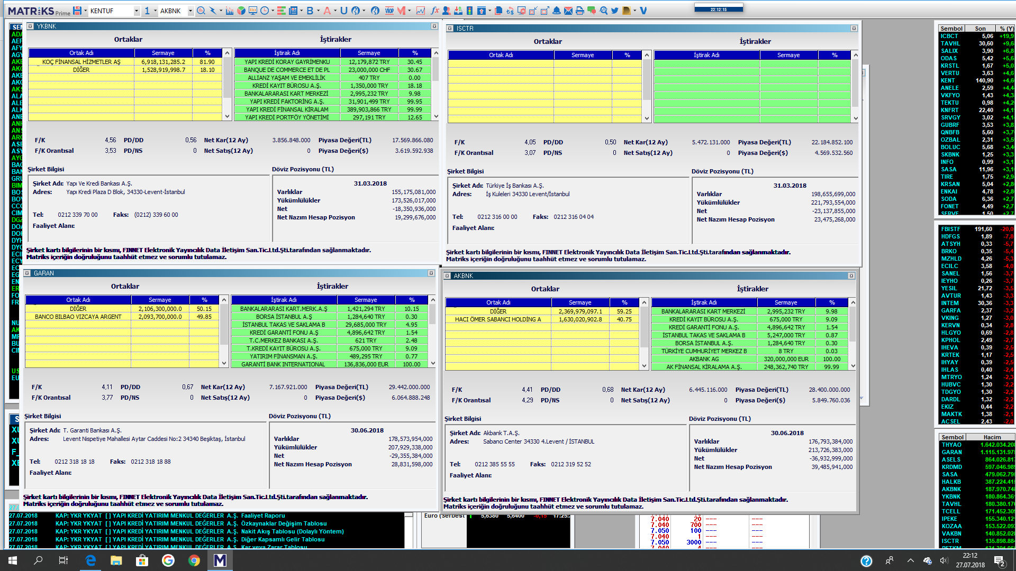Open Microsoft Edge from taskbar

tap(90, 560)
